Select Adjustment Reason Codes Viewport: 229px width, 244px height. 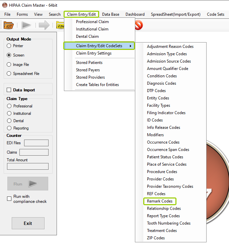click(x=171, y=47)
